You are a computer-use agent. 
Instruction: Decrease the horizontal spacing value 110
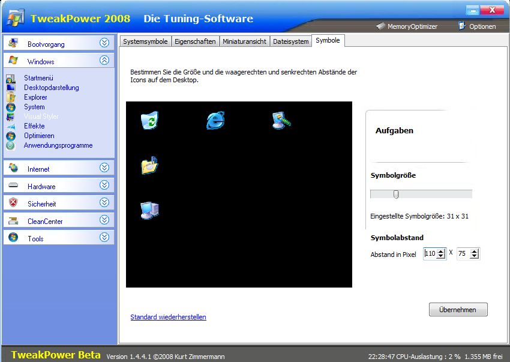tap(441, 256)
